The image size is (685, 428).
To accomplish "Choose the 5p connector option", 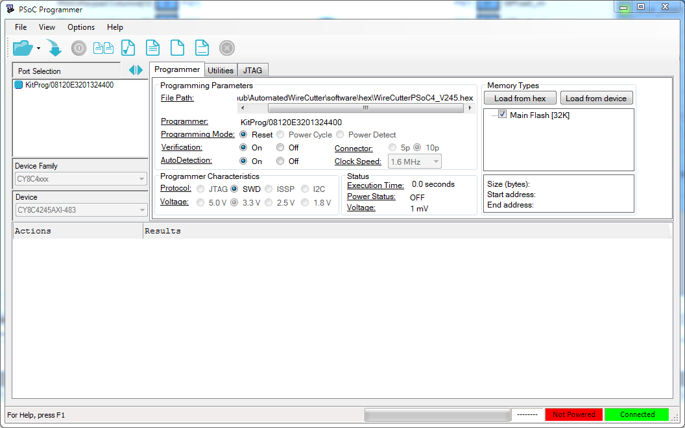I will [x=392, y=148].
